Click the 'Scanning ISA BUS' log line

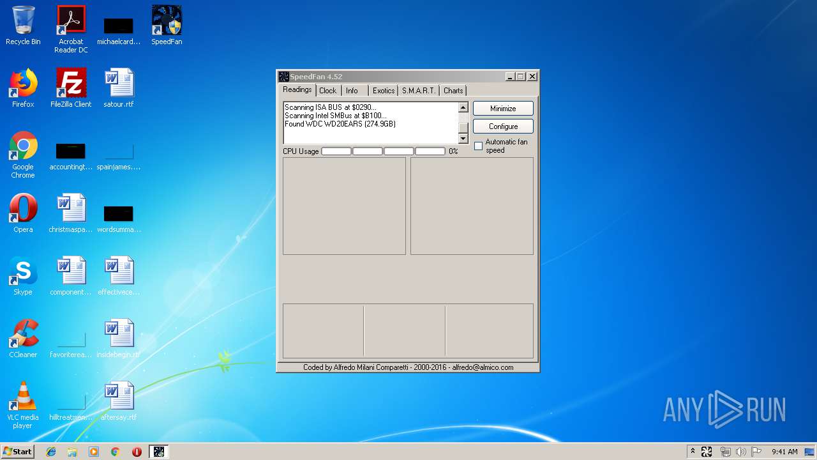pyautogui.click(x=331, y=107)
